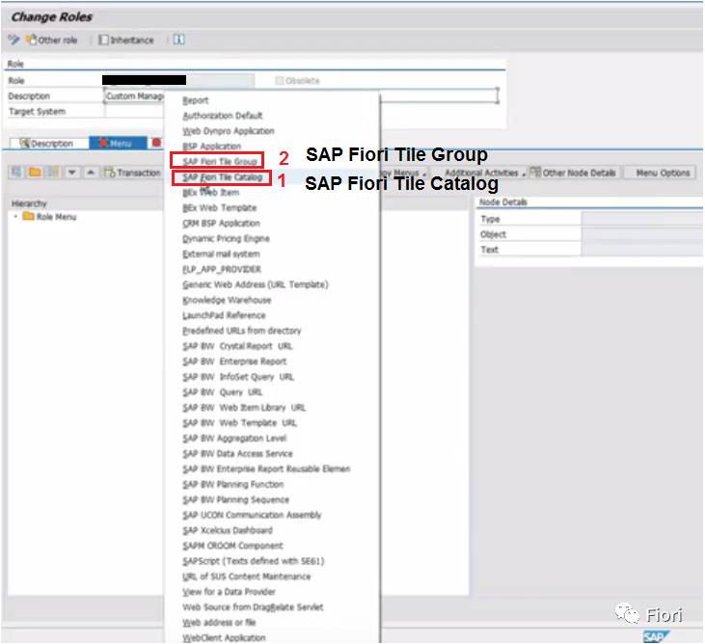Choose LaunchPad Reference entry
Screen dimensions: 705x644
pos(224,315)
